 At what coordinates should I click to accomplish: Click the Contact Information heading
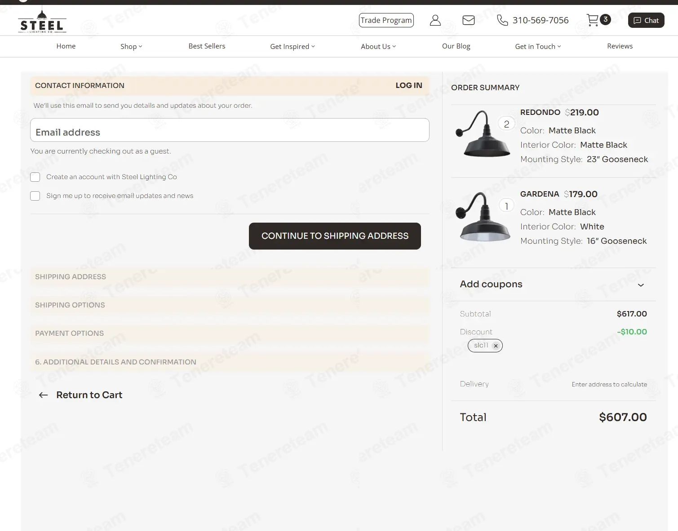[x=80, y=85]
